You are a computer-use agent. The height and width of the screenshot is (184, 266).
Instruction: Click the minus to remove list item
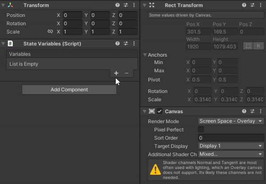coord(126,73)
